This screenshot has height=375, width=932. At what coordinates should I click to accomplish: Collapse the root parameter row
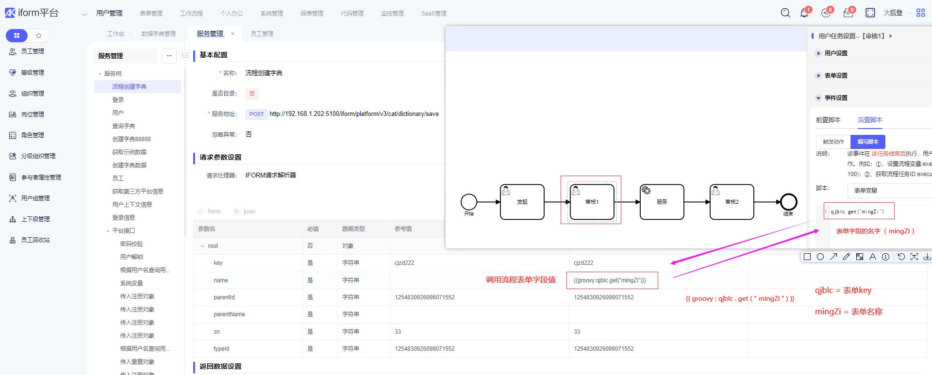click(202, 246)
